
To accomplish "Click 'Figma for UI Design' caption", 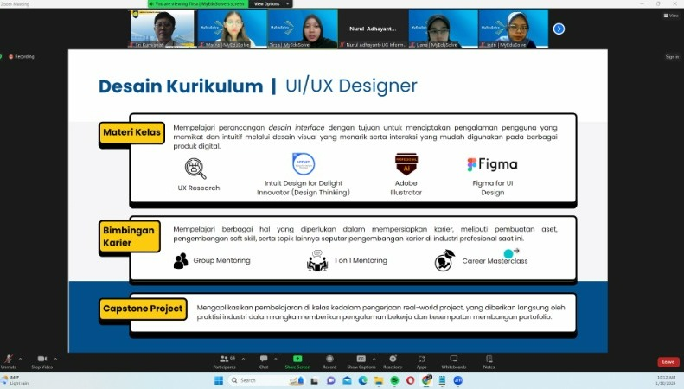I will (x=493, y=188).
